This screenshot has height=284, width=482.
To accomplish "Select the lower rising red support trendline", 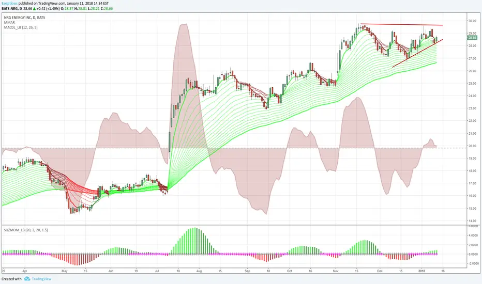I will (x=417, y=53).
